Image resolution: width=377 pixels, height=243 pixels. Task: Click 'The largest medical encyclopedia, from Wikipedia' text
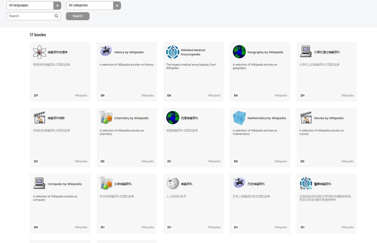point(191,66)
